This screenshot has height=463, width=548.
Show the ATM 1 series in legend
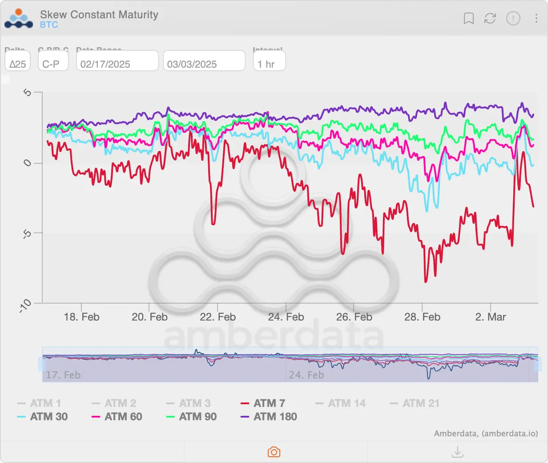pos(39,403)
